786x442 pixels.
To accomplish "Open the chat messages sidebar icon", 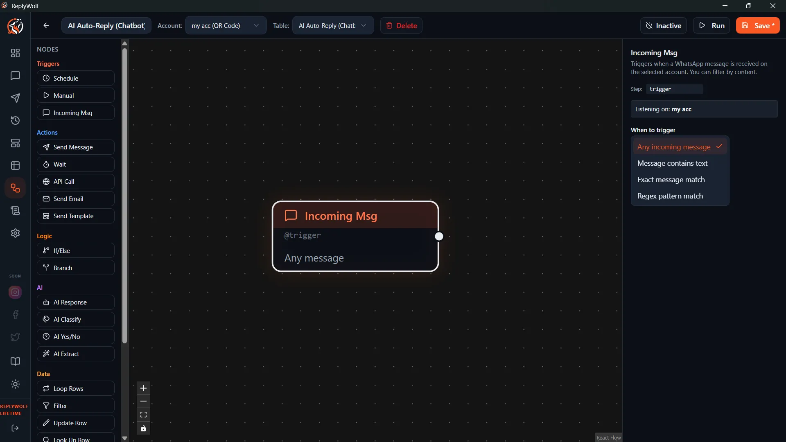I will click(x=15, y=76).
